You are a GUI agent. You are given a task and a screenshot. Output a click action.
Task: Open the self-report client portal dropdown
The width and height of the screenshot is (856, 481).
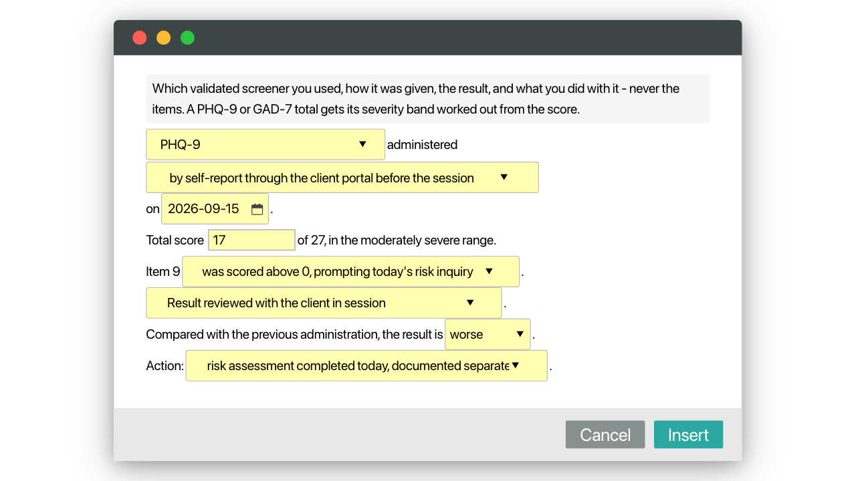(342, 177)
